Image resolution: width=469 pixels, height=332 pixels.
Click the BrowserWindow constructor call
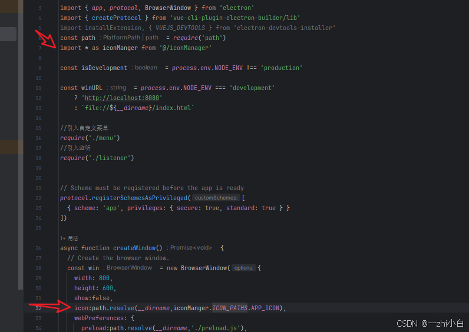204,268
